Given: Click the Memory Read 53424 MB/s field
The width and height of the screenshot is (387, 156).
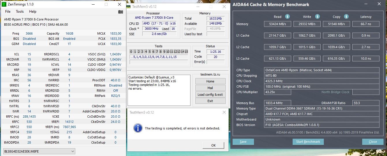Looking at the screenshot, I should click(x=278, y=24).
